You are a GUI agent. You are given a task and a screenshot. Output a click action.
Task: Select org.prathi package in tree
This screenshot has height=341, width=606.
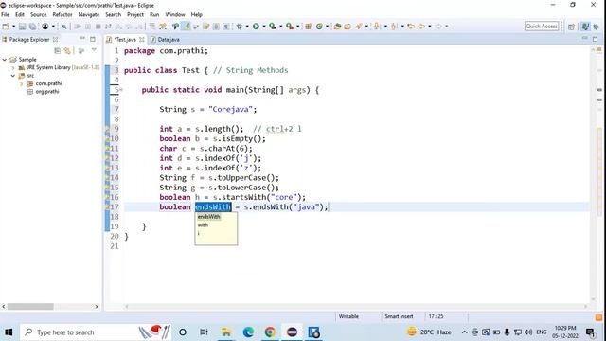pos(47,92)
